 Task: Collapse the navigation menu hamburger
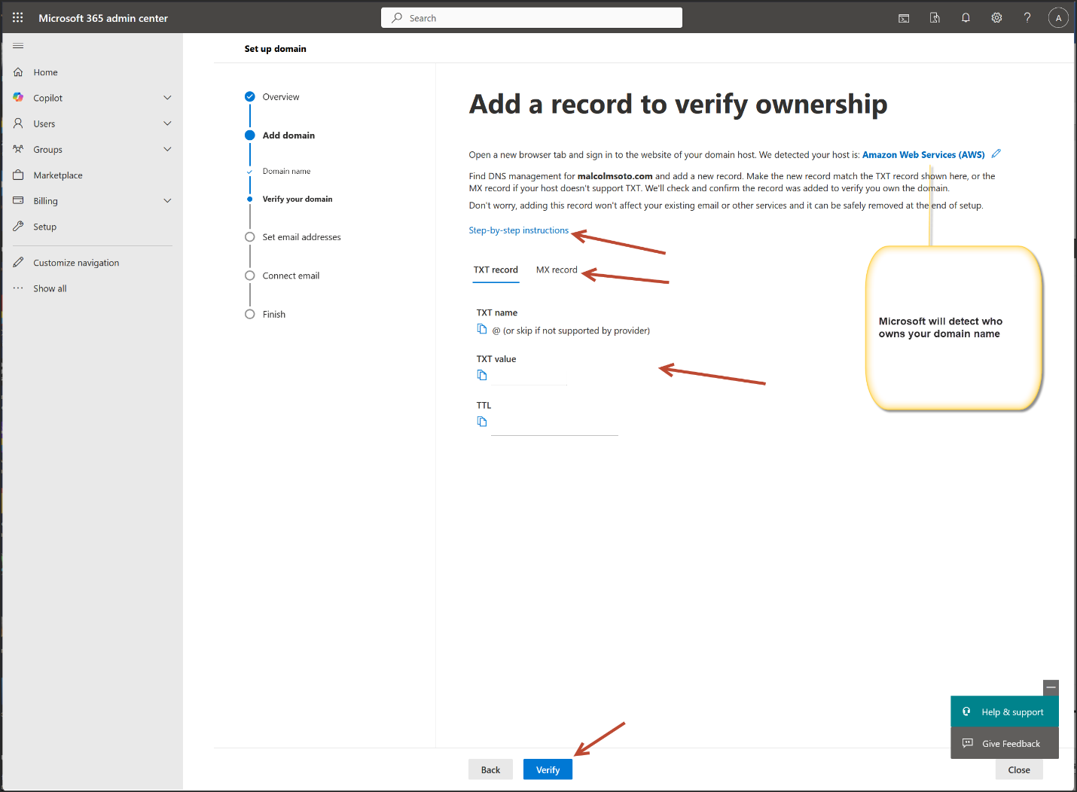pos(18,46)
